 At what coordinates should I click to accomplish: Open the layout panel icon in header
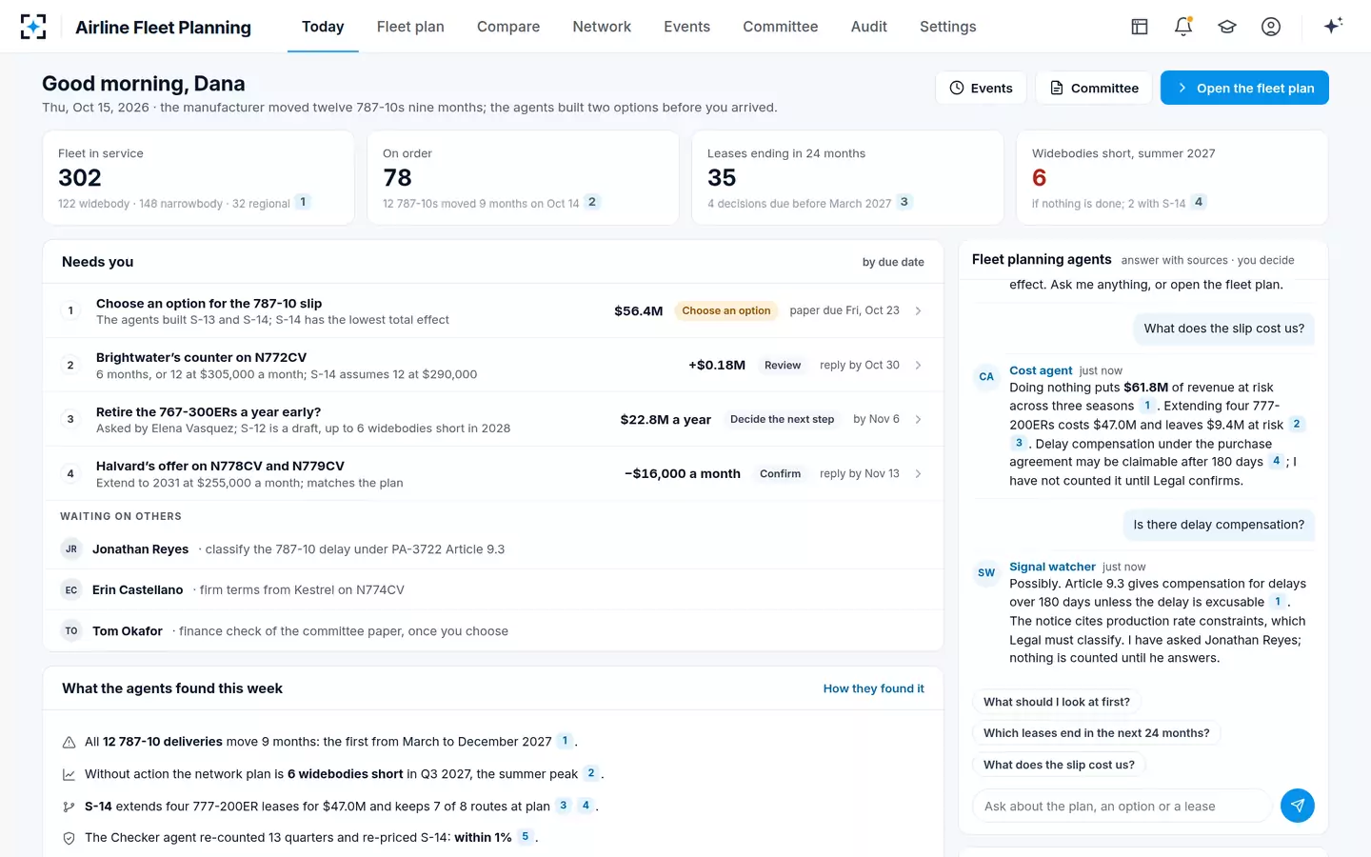click(1140, 27)
